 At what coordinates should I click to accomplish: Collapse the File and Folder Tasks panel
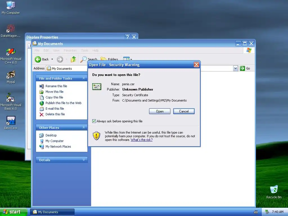pyautogui.click(x=84, y=78)
